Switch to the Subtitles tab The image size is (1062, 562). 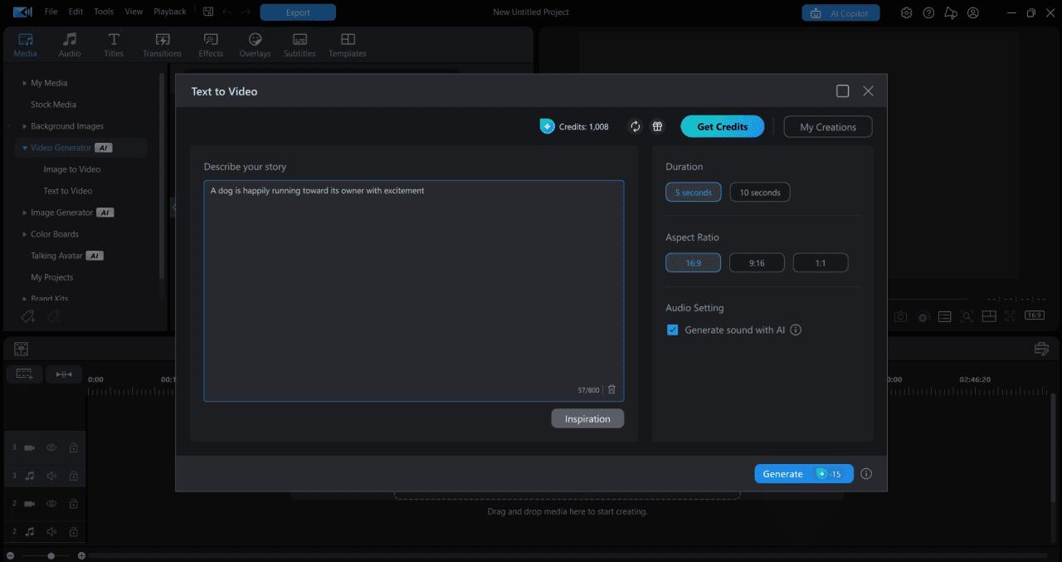click(x=300, y=44)
